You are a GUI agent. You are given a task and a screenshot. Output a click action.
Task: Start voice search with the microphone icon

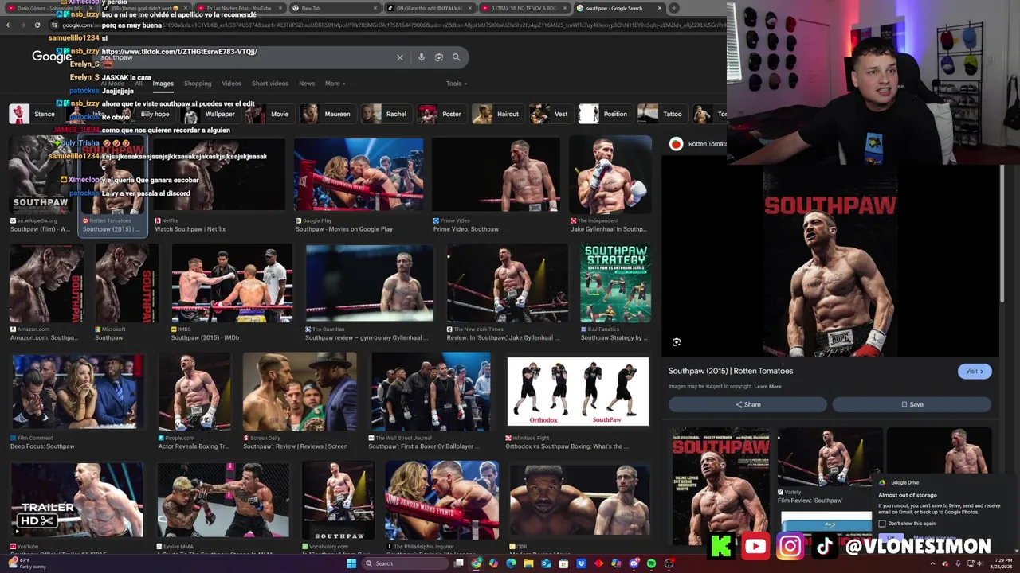(422, 57)
